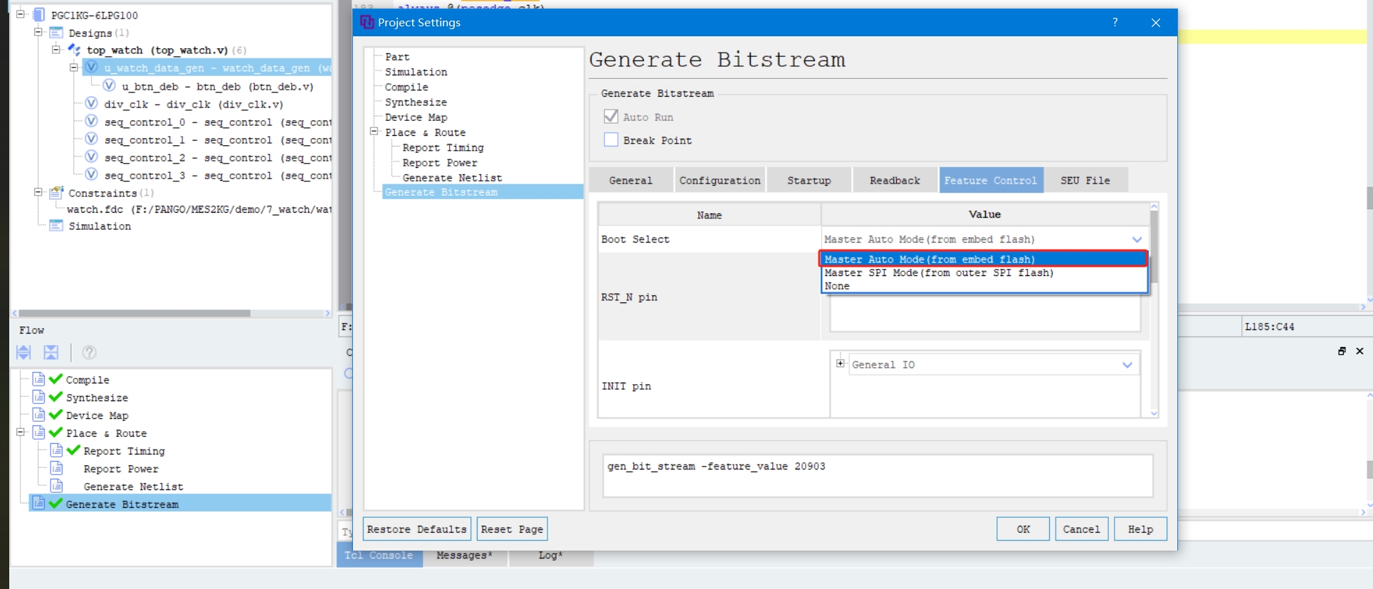Click the gen_bit_stream command text field
The image size is (1373, 589).
[x=878, y=476]
